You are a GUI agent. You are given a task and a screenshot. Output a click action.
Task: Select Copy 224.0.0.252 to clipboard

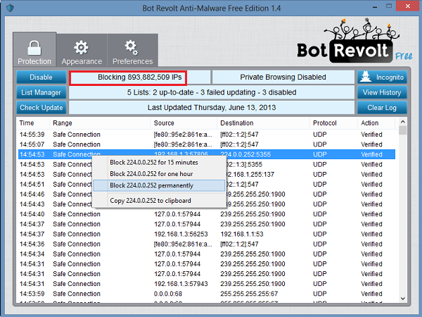pos(159,201)
